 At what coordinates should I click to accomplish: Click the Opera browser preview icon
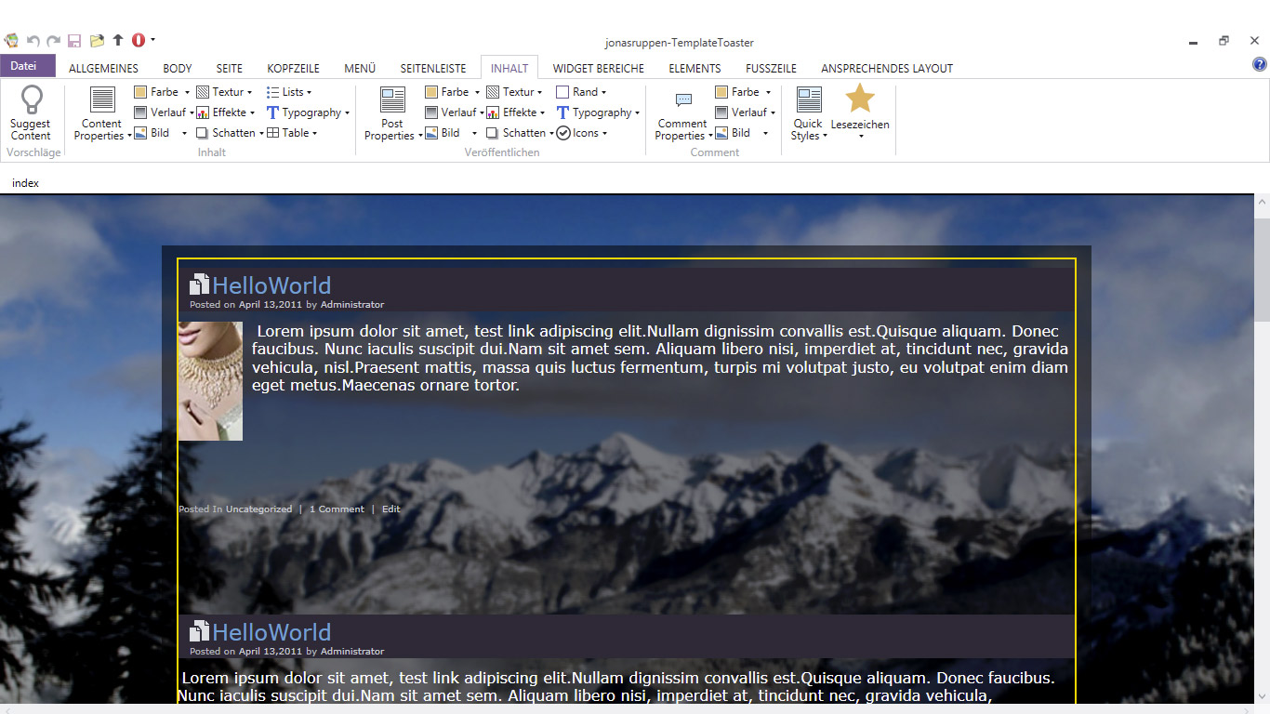139,40
